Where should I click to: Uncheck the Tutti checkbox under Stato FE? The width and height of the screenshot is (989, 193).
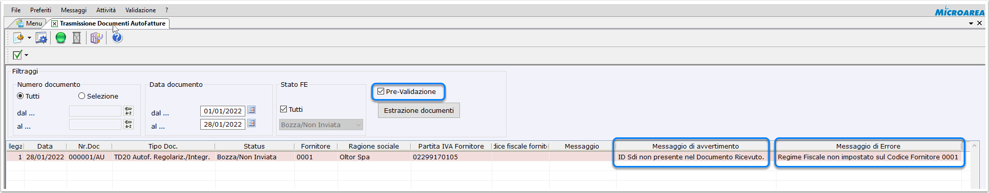coord(284,109)
